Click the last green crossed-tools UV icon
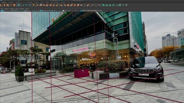This screenshot has height=103, width=184. tap(126, 5)
